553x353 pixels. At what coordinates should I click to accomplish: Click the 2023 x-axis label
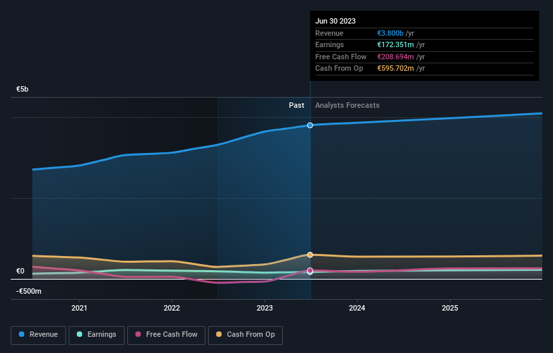(265, 309)
